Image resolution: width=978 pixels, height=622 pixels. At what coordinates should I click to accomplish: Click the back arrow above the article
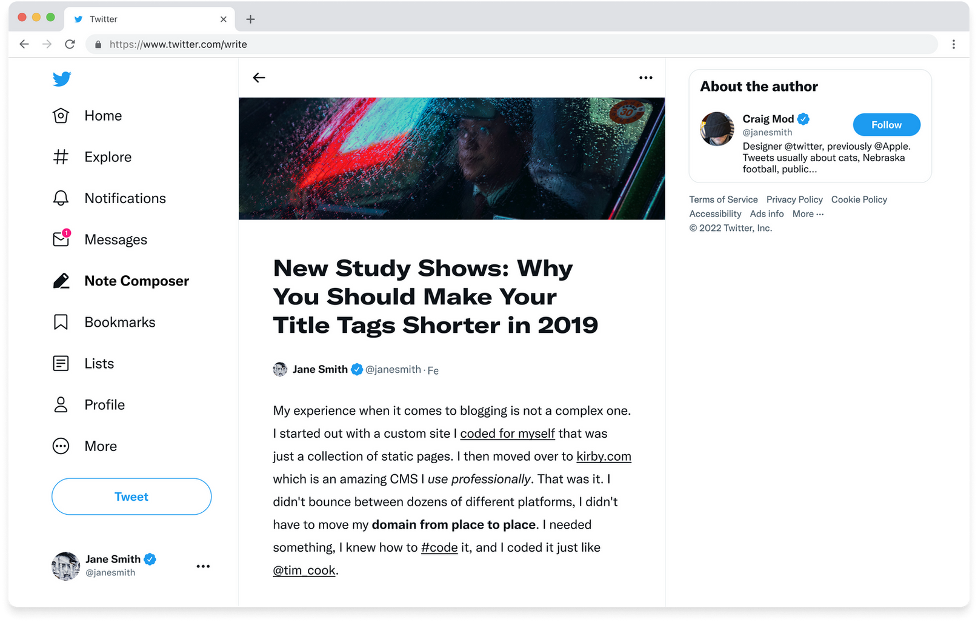click(x=259, y=78)
